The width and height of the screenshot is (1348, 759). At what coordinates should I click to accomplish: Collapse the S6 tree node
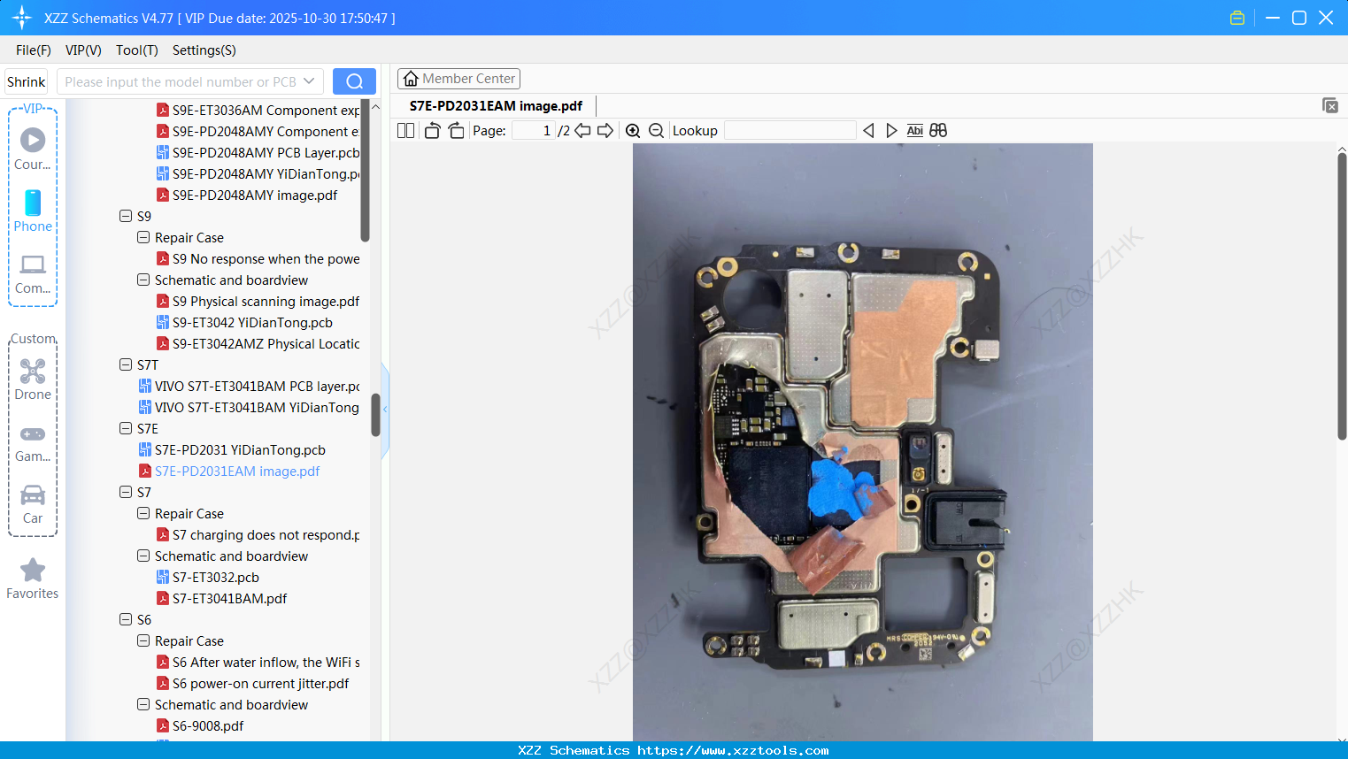[126, 619]
